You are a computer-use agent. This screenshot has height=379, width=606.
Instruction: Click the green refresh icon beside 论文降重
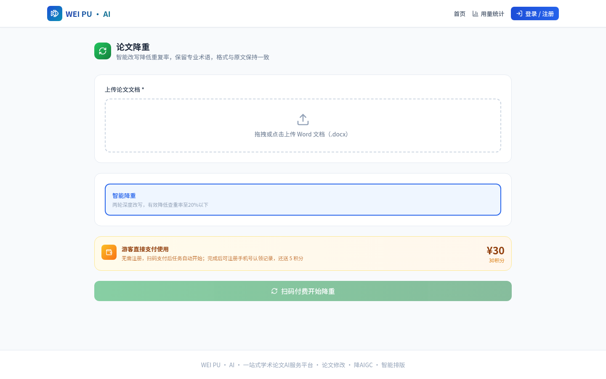(x=103, y=51)
